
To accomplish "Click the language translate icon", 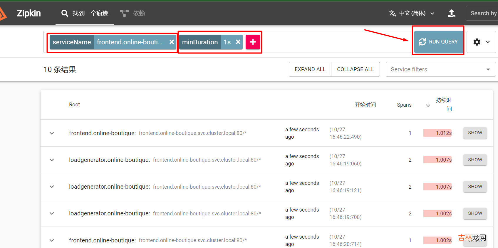I will [393, 13].
